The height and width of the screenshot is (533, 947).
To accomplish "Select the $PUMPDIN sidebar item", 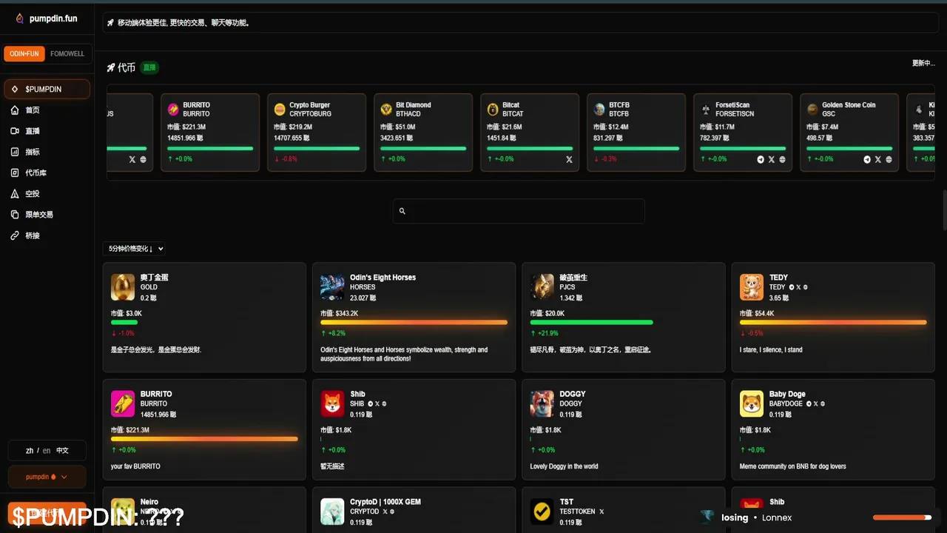I will tap(47, 89).
